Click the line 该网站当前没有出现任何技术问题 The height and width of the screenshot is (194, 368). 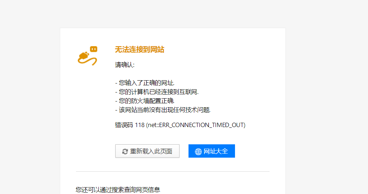point(163,110)
